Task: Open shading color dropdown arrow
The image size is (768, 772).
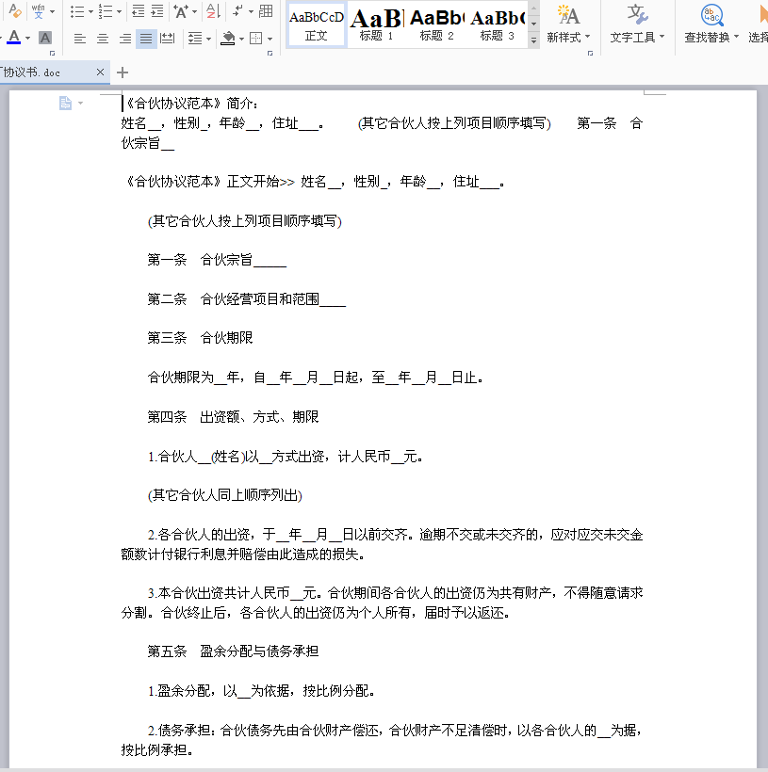Action: click(x=241, y=39)
